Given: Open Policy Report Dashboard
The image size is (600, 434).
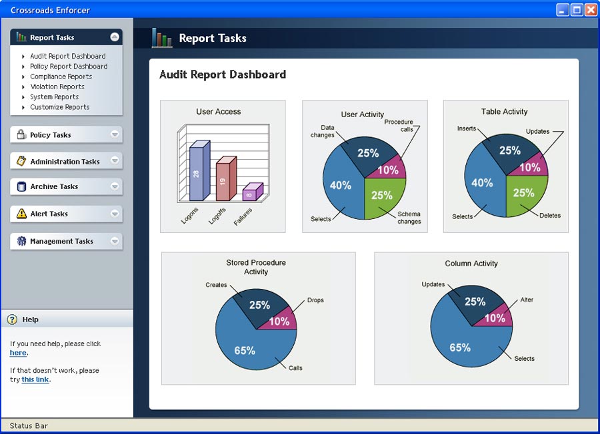Looking at the screenshot, I should (x=69, y=67).
